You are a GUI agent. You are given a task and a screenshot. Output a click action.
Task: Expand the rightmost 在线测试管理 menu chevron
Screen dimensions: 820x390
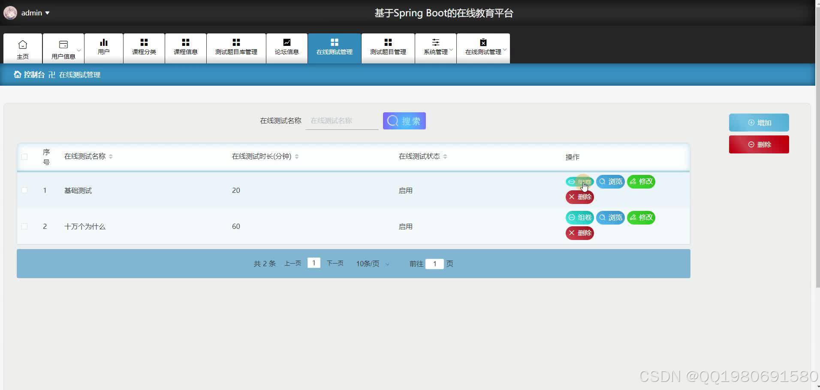click(x=505, y=50)
